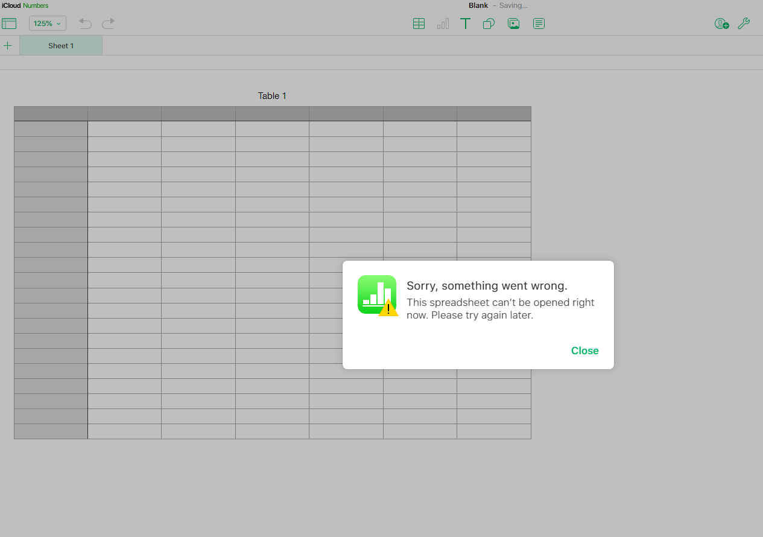Click the Blank document title

(478, 5)
